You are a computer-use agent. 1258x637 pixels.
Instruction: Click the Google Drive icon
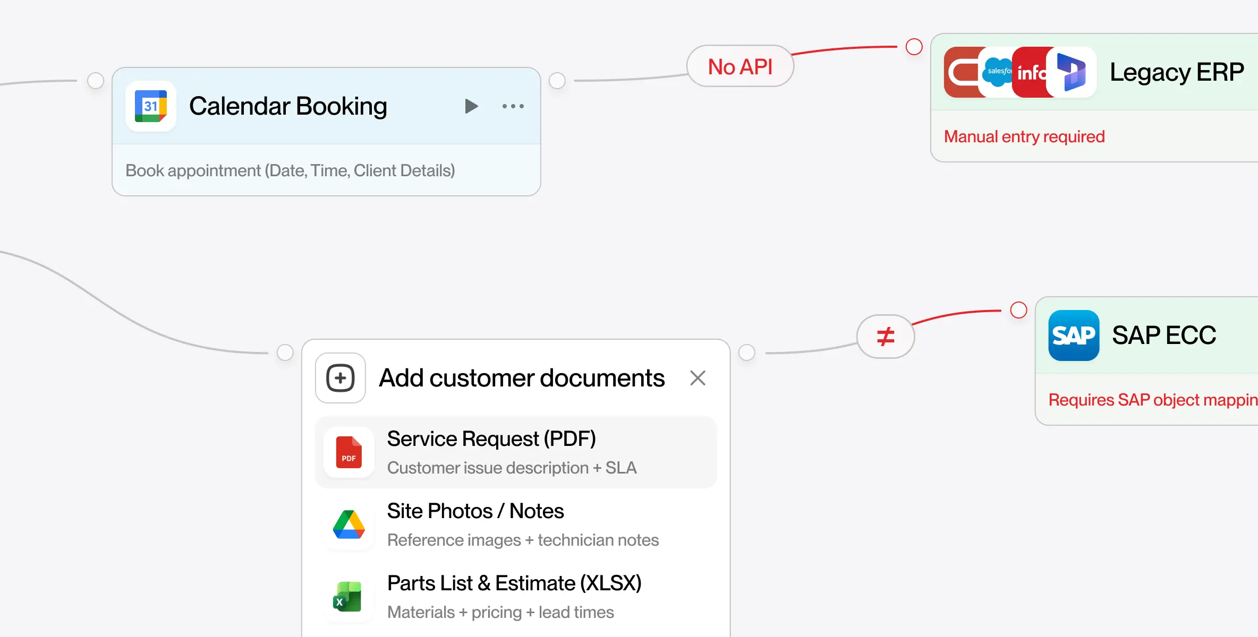349,524
